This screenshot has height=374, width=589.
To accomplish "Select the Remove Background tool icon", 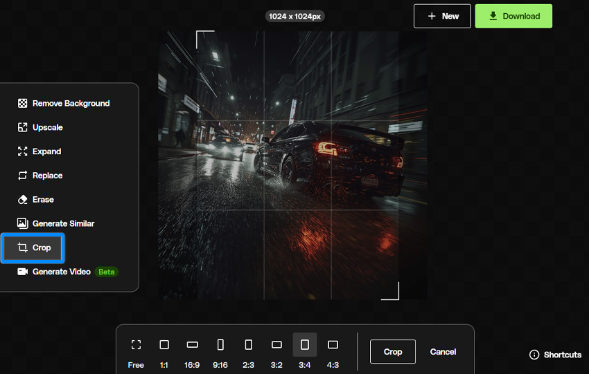I will (x=23, y=104).
